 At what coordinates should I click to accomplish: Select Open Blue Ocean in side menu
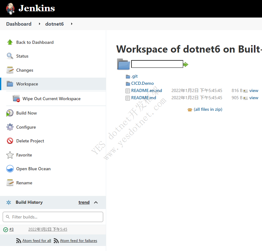(x=33, y=169)
